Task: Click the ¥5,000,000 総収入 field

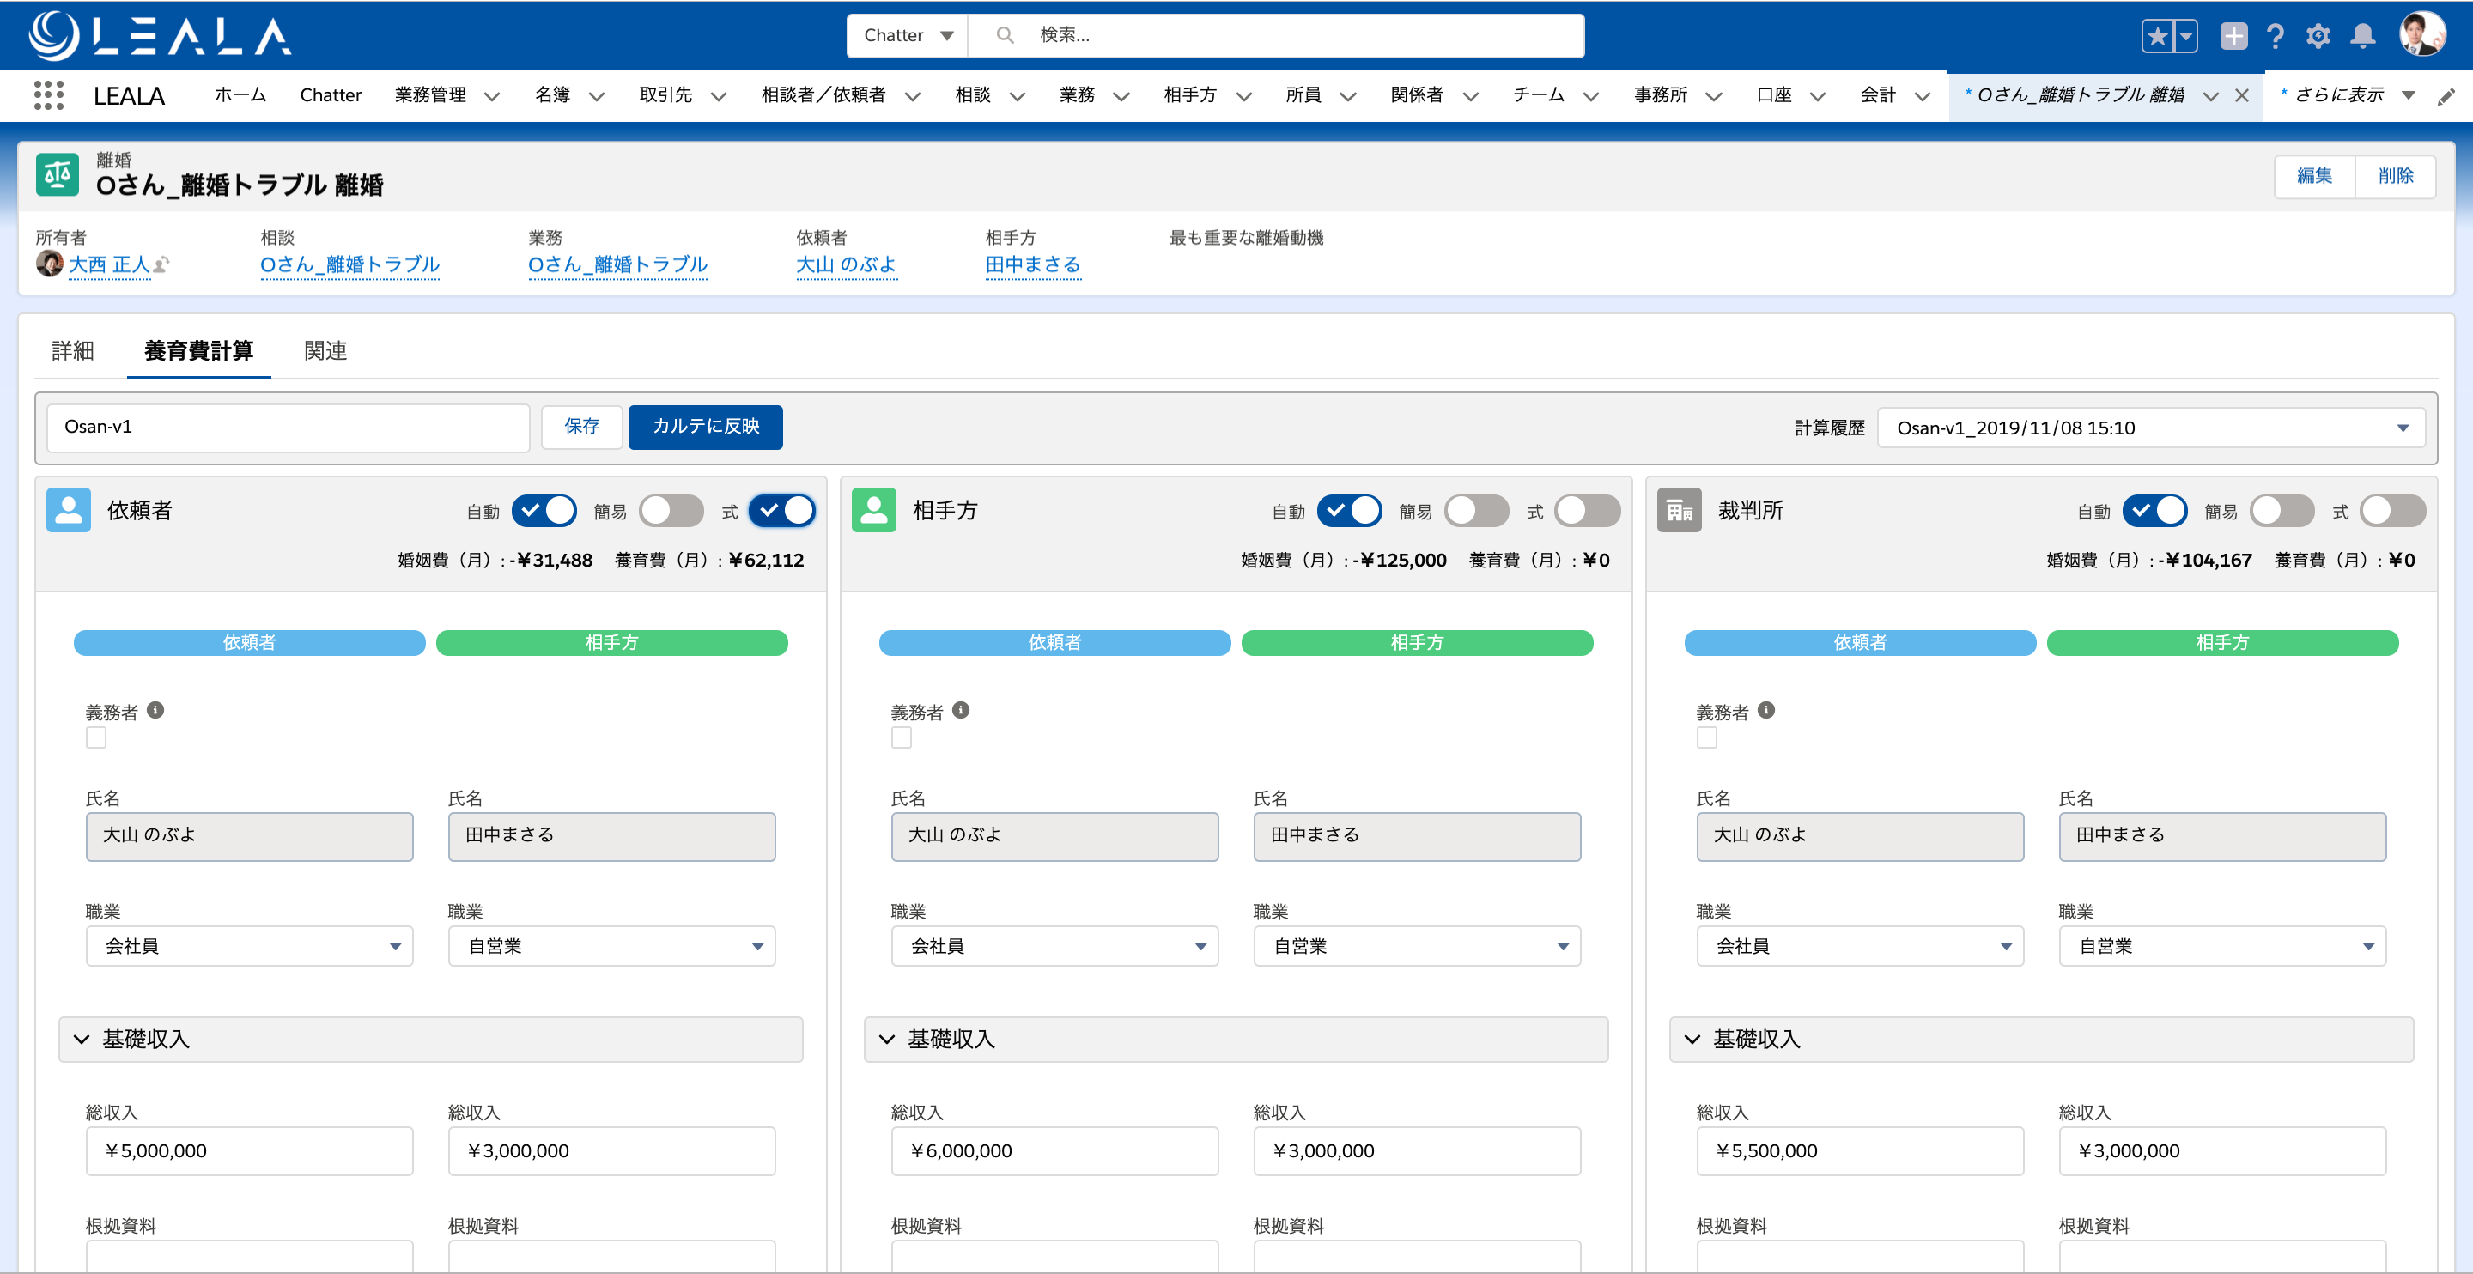Action: click(250, 1150)
